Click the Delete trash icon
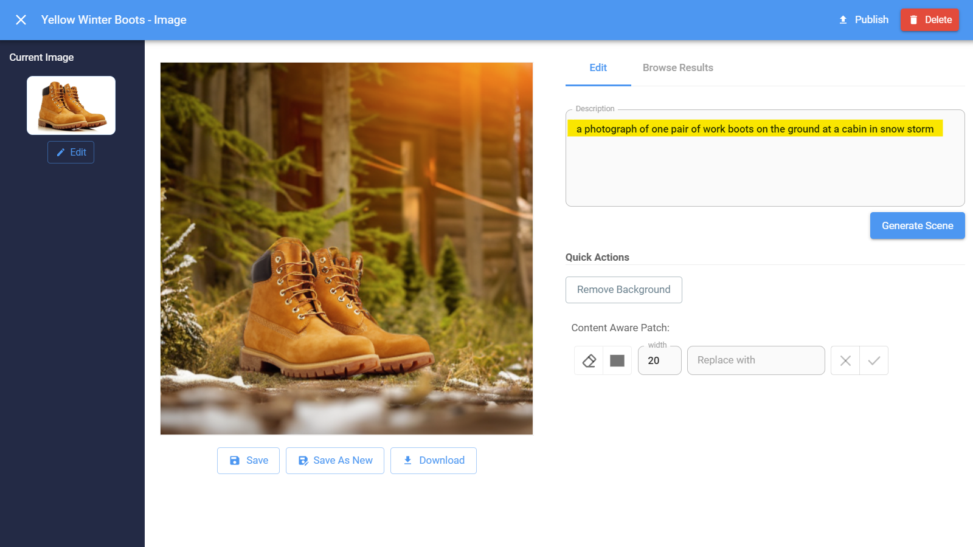 (x=914, y=19)
